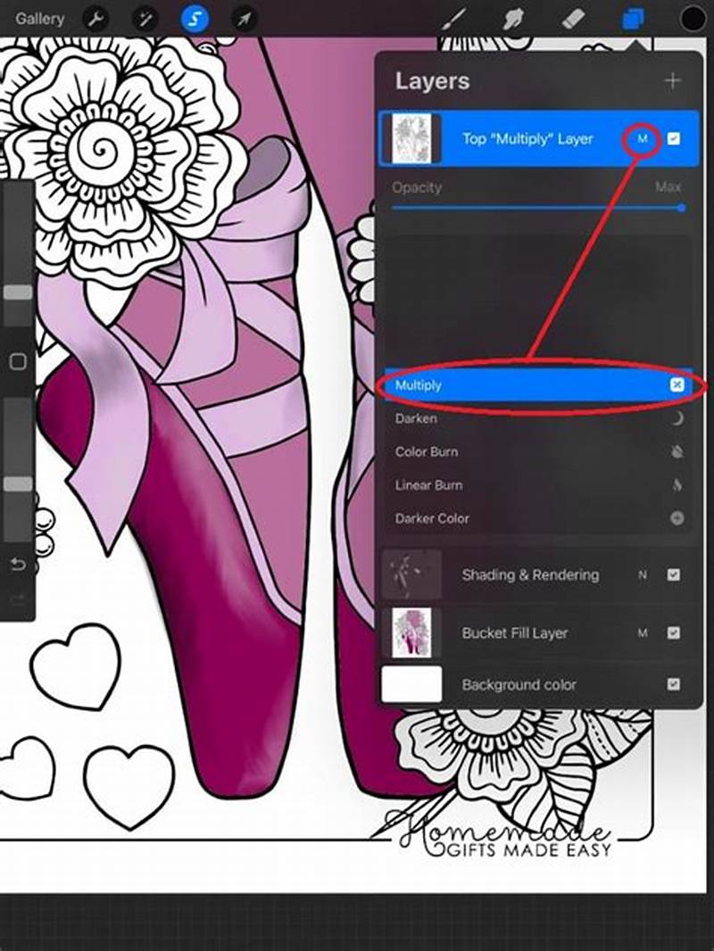
Task: Select the Eraser tool
Action: tap(573, 19)
